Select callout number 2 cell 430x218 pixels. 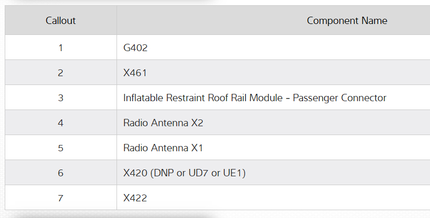(x=61, y=73)
